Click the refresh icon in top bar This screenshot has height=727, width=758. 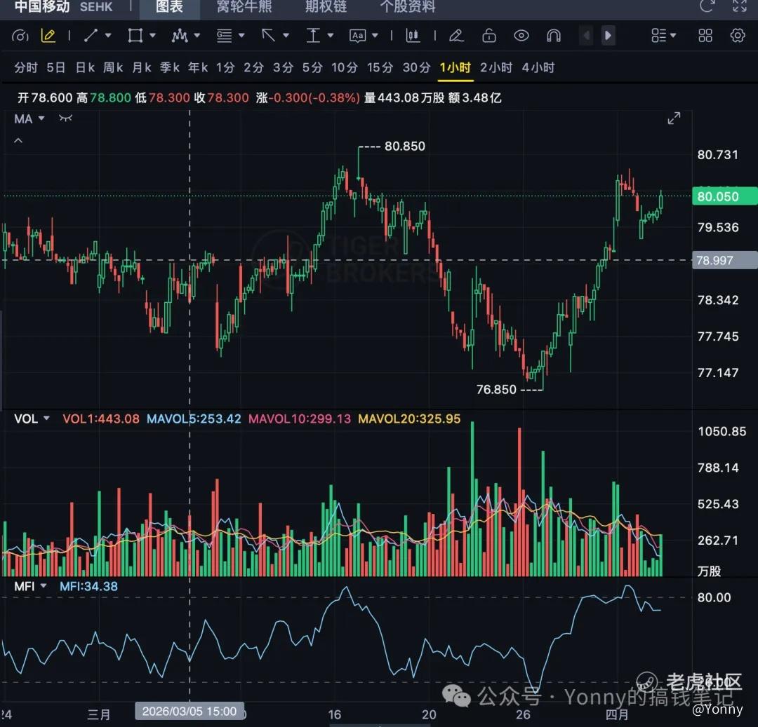707,6
